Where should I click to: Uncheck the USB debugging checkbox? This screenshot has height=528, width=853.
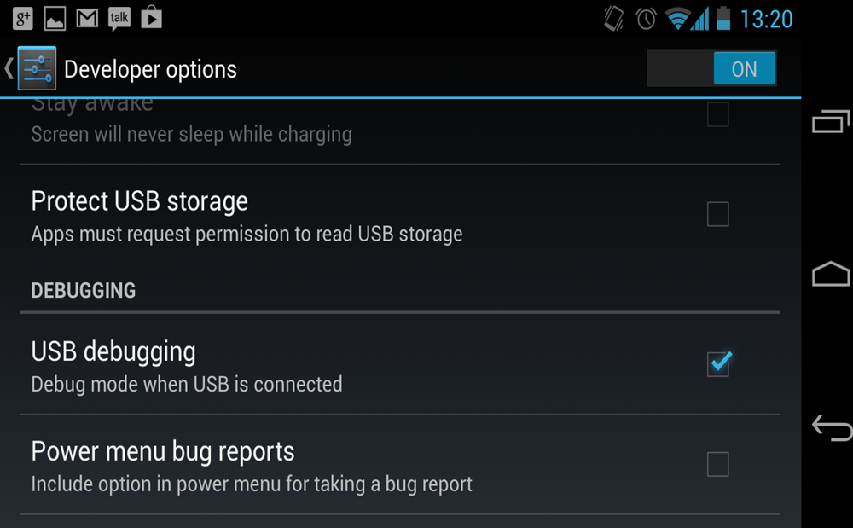[x=718, y=364]
